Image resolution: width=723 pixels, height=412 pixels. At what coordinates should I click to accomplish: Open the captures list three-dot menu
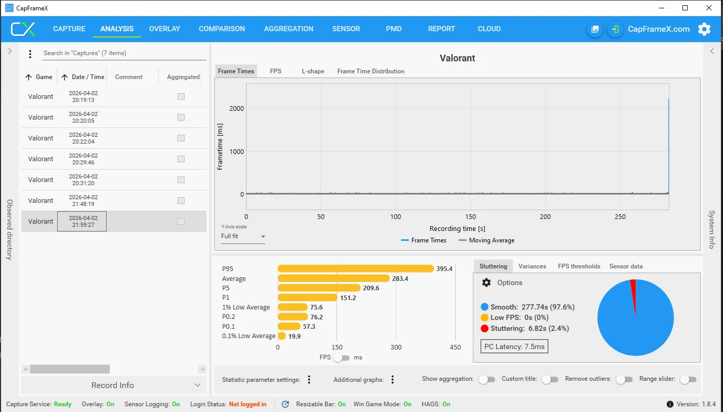click(x=30, y=54)
